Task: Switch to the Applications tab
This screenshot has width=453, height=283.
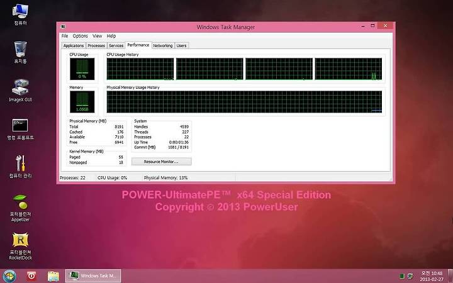Action: [x=74, y=46]
